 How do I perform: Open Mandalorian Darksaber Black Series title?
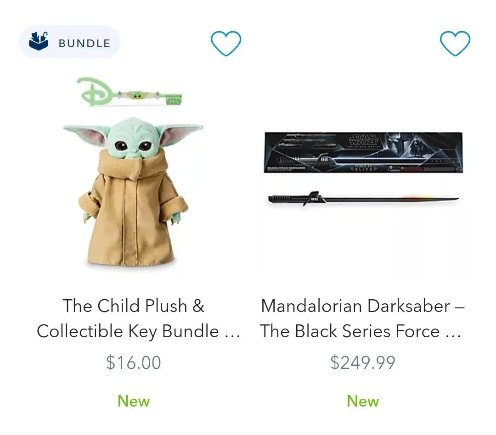pos(362,318)
